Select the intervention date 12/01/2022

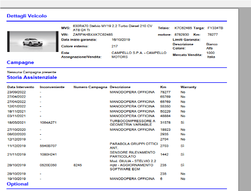tap(16, 106)
